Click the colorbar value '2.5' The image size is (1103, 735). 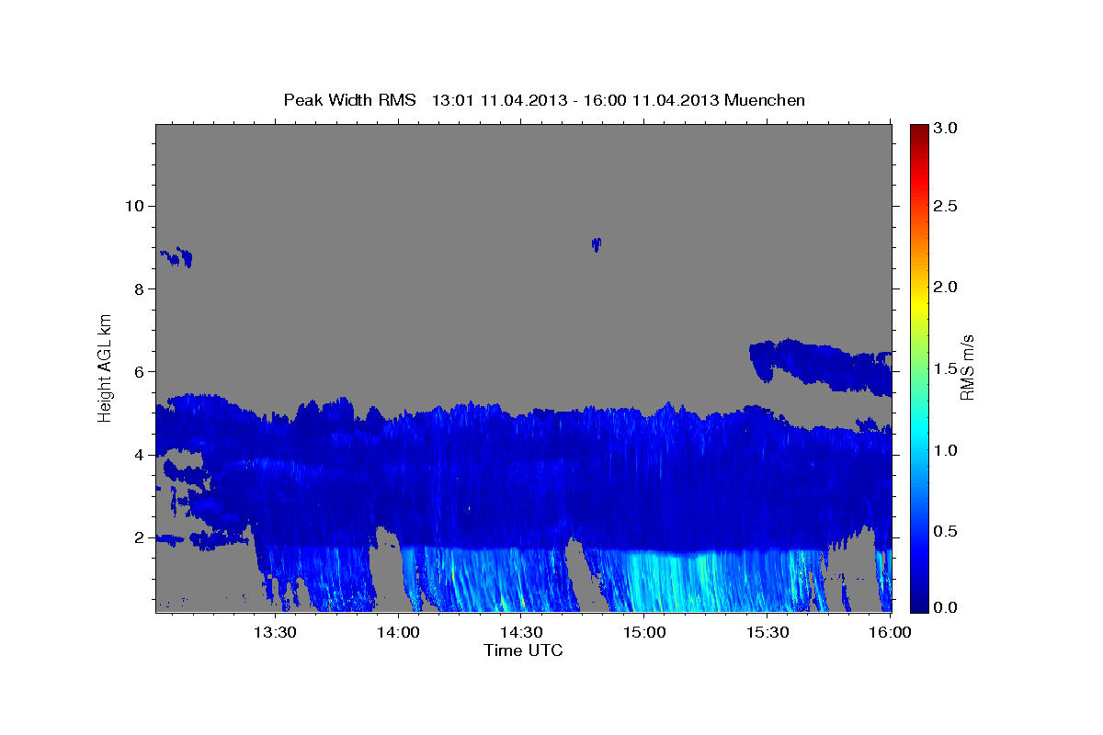coord(947,207)
